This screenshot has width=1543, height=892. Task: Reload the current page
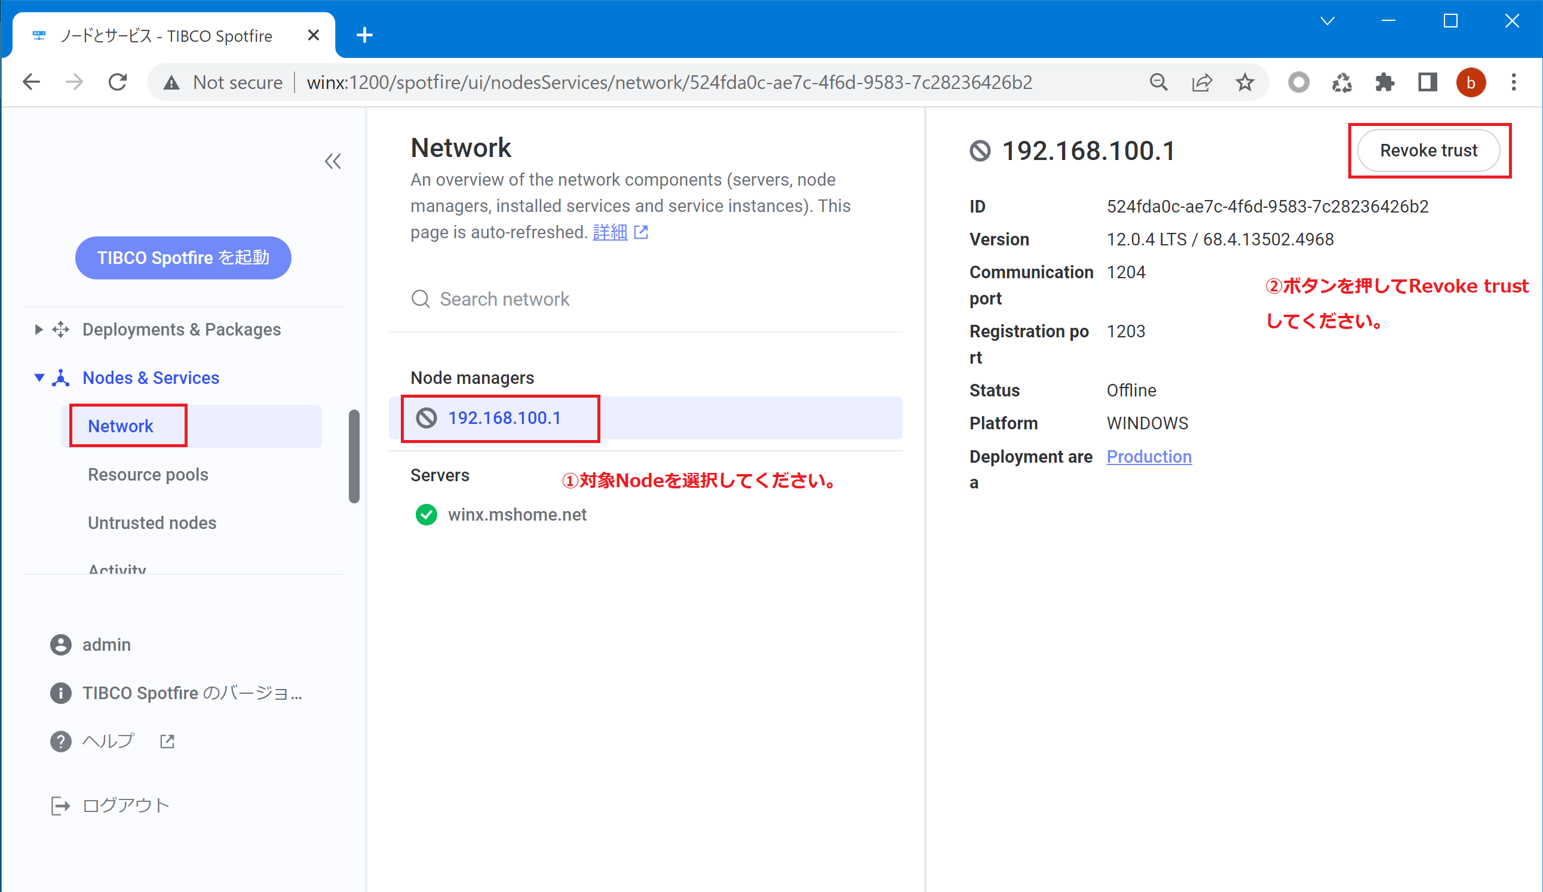point(117,82)
